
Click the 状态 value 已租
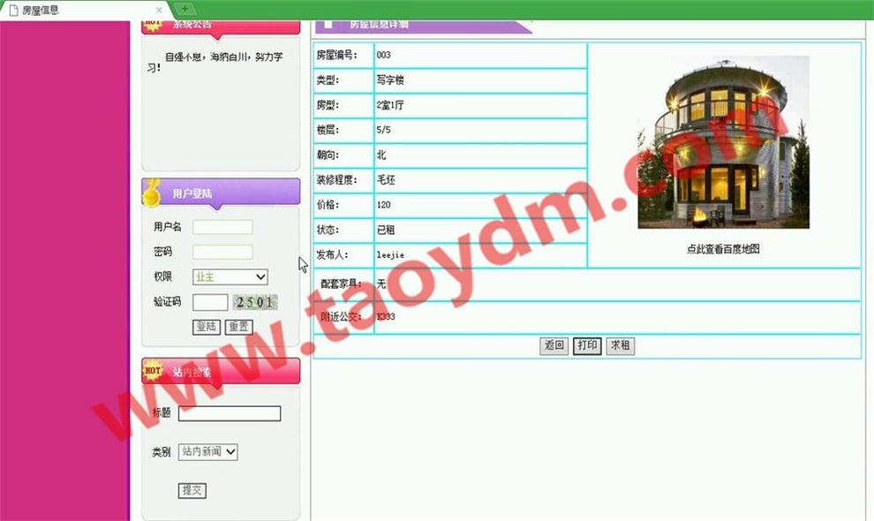(x=386, y=230)
